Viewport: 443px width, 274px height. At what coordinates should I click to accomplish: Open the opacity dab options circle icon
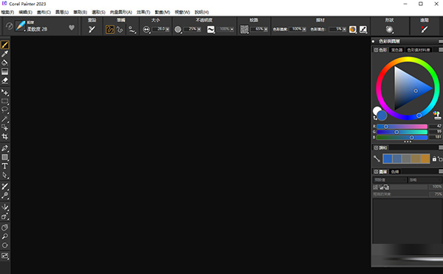coord(178,29)
